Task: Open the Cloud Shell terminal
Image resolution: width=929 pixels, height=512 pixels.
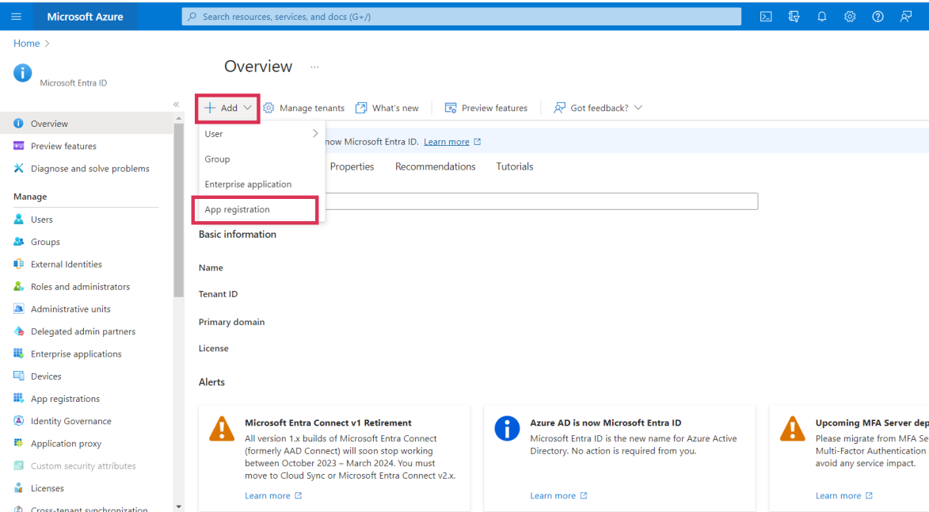Action: (765, 16)
